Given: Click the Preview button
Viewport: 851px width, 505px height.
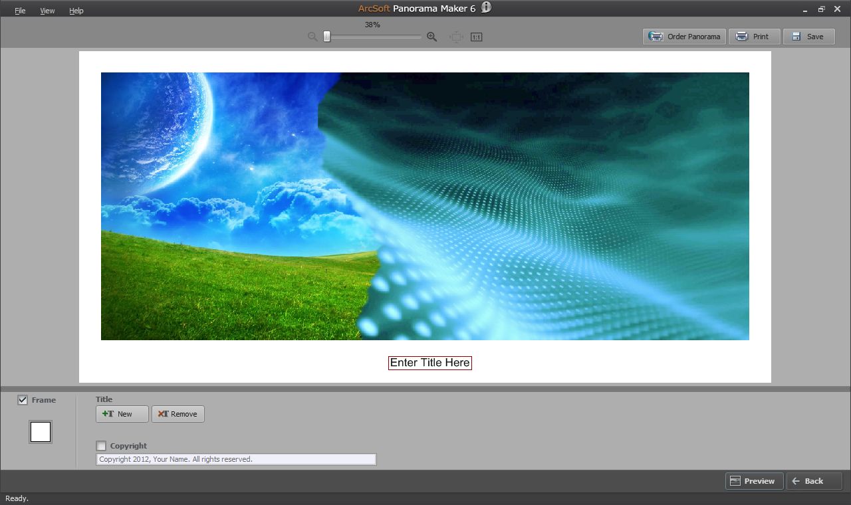Looking at the screenshot, I should pos(754,481).
